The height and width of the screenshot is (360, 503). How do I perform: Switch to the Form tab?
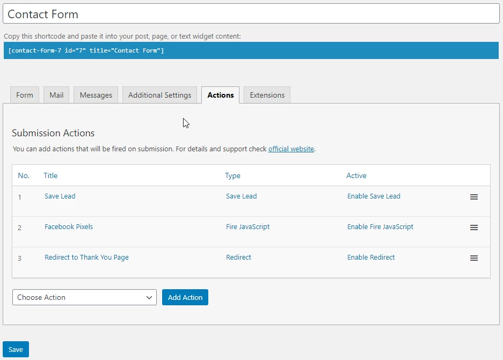pyautogui.click(x=25, y=95)
